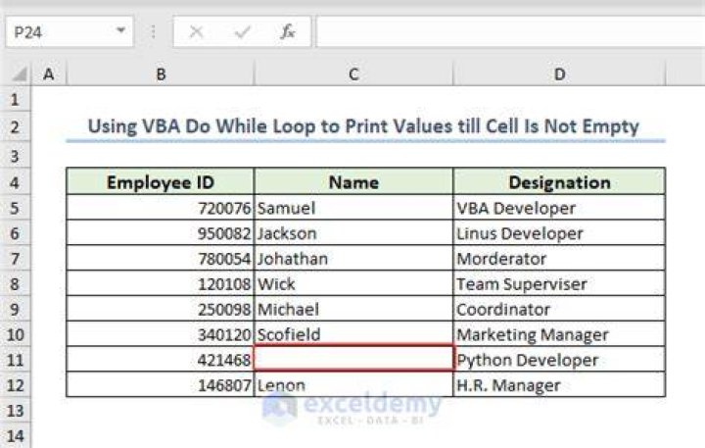Click the Insert Function fx icon
705x448 pixels.
coord(287,32)
